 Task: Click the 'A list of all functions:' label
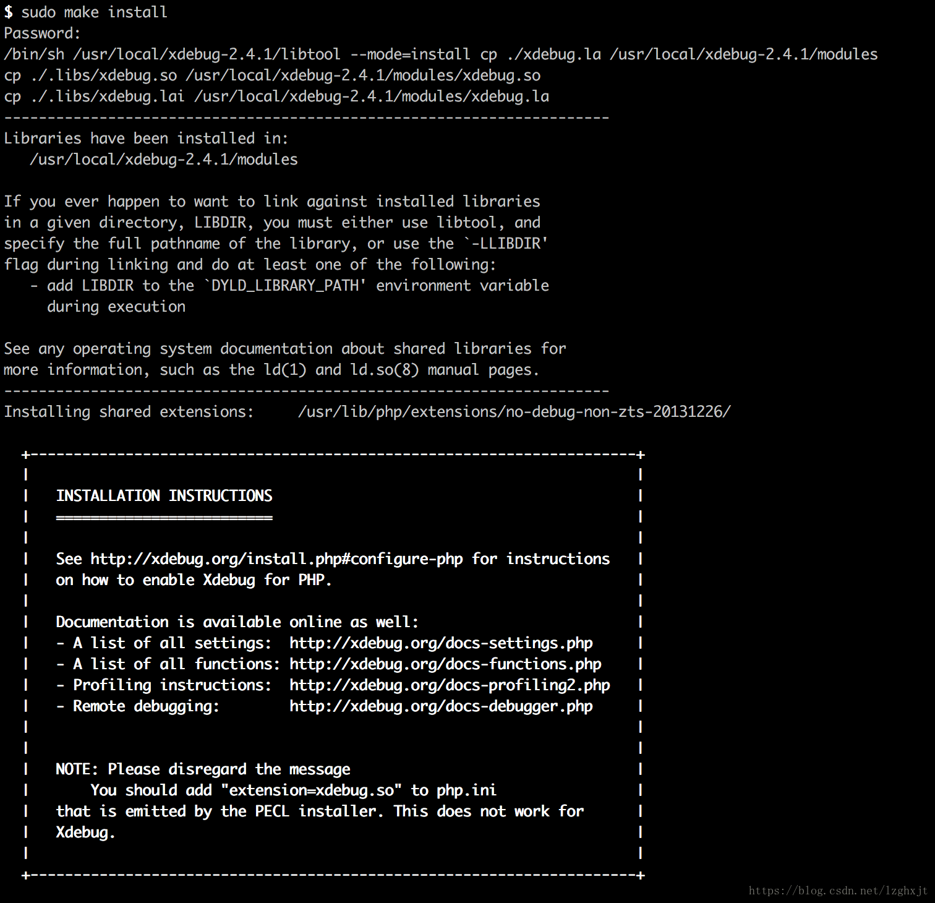(176, 664)
